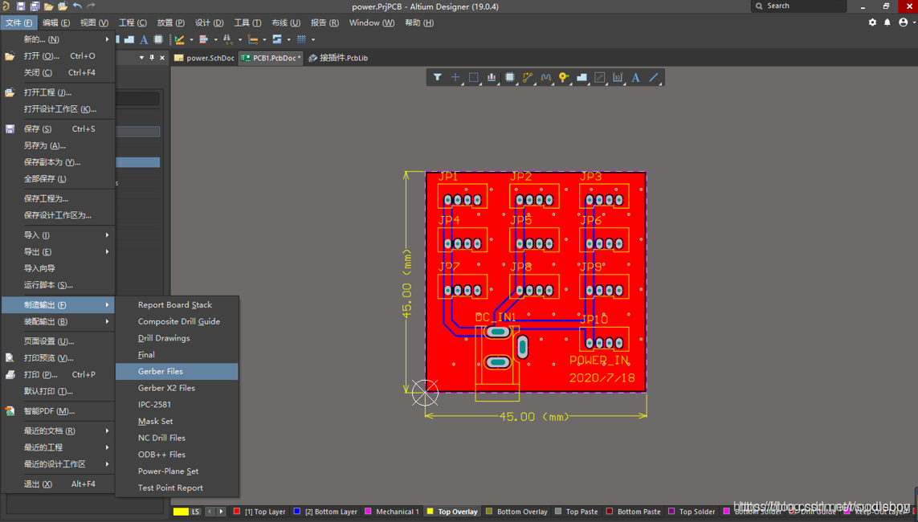Close the side panel with X button
This screenshot has height=522, width=918.
162,57
